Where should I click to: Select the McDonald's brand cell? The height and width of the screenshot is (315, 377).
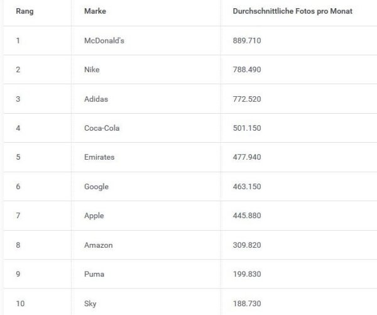tap(104, 40)
